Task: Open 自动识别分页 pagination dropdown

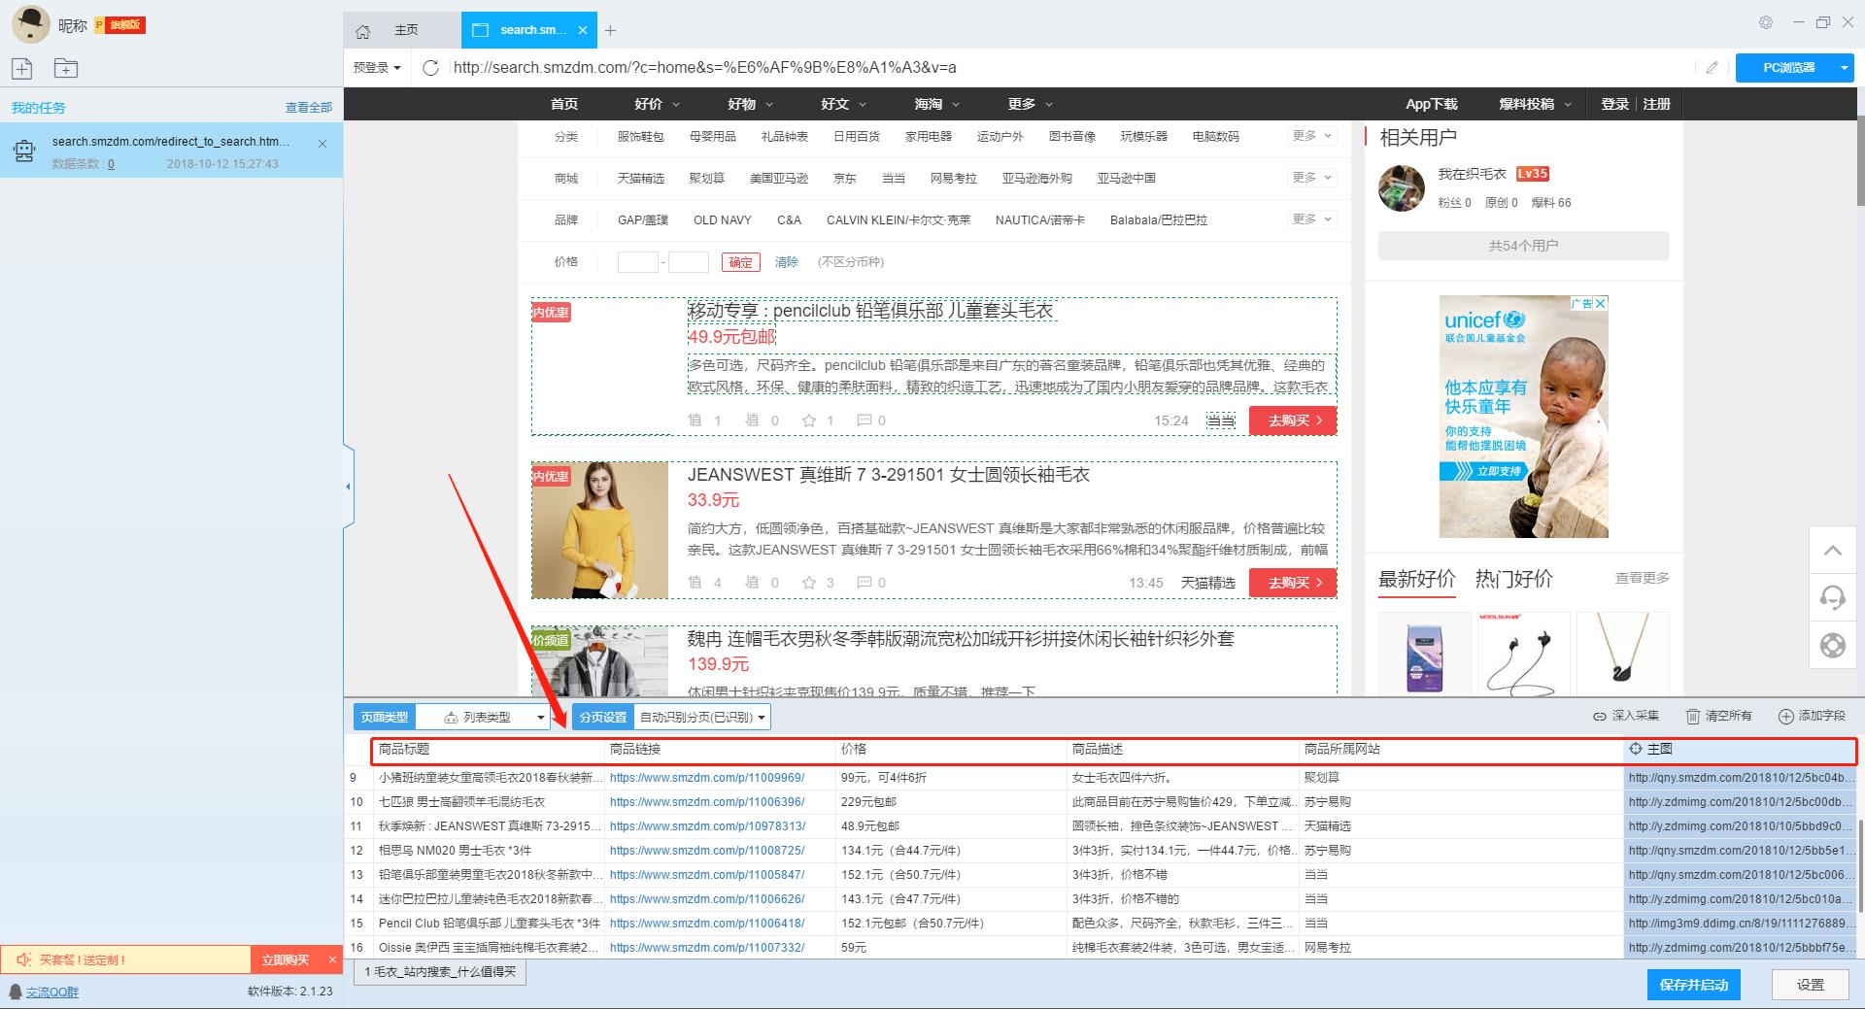Action: click(x=701, y=717)
